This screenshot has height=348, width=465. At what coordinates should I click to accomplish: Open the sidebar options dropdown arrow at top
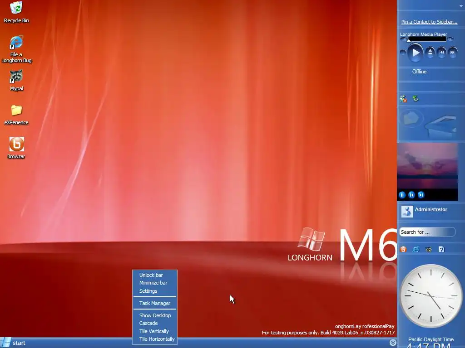coord(461,6)
